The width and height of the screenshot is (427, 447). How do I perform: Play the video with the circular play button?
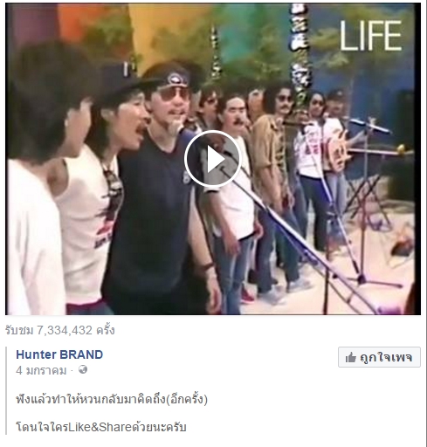click(x=213, y=159)
